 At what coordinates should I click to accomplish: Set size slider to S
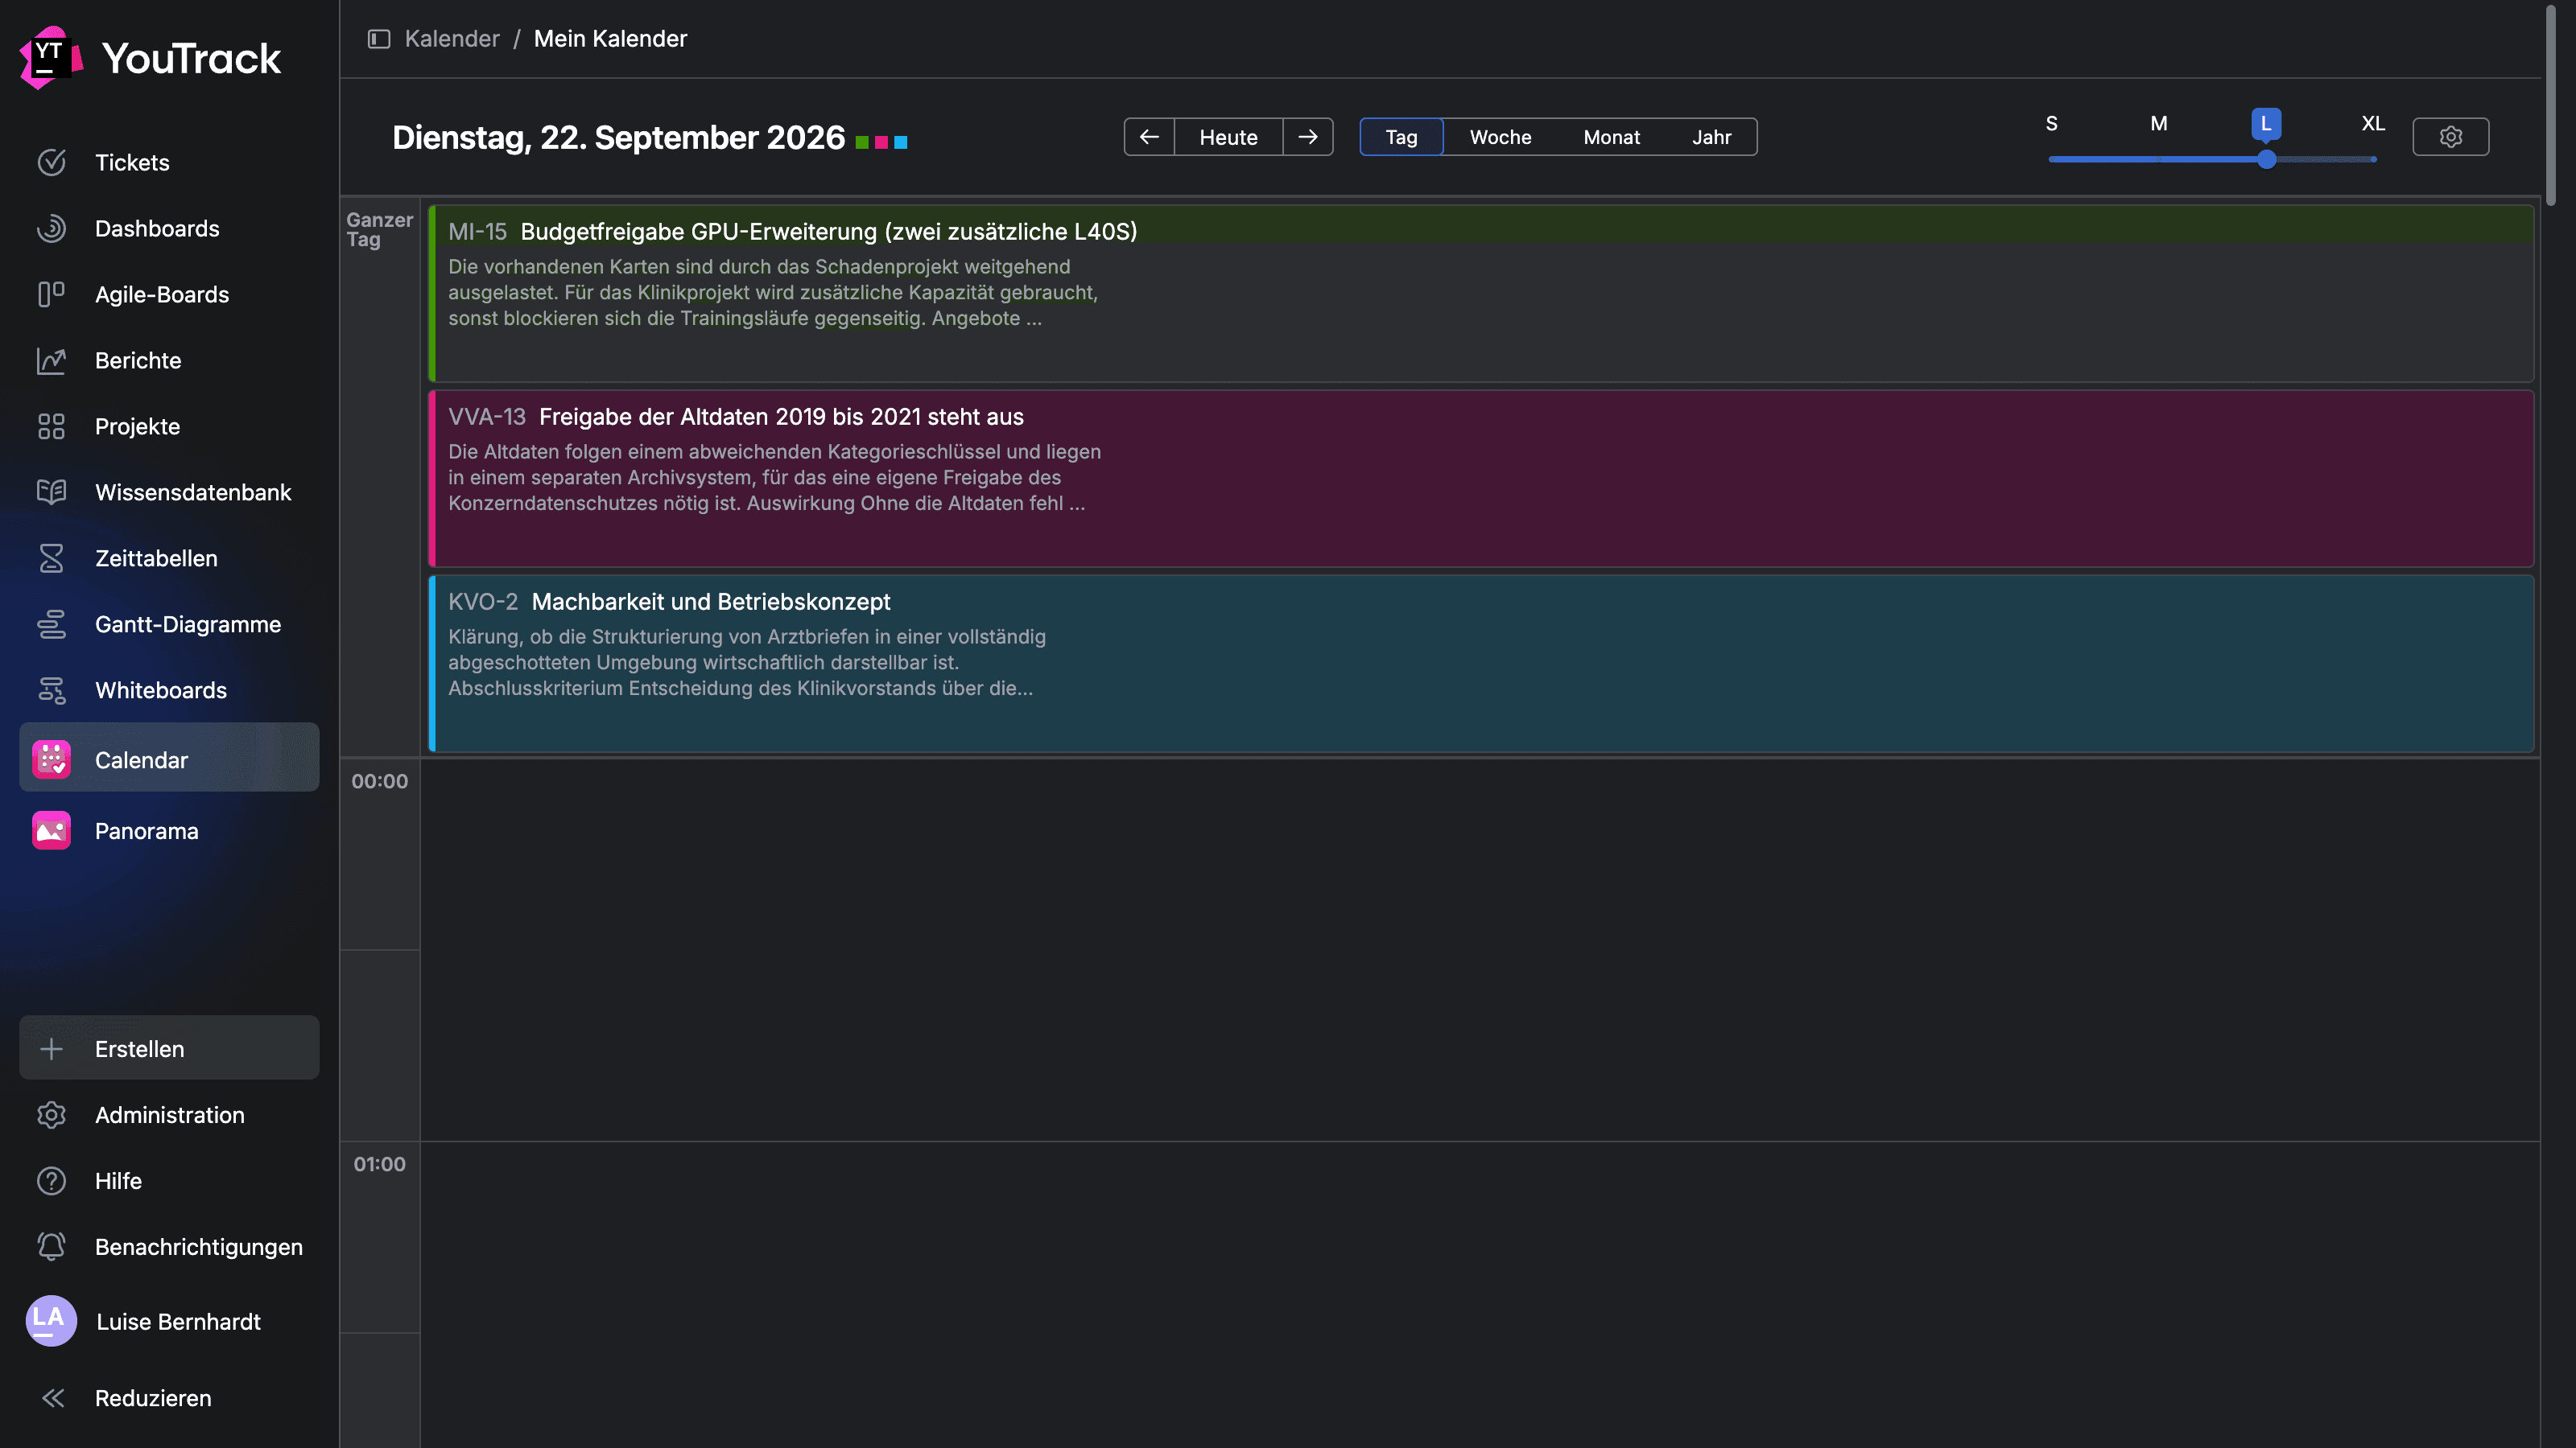[2051, 124]
